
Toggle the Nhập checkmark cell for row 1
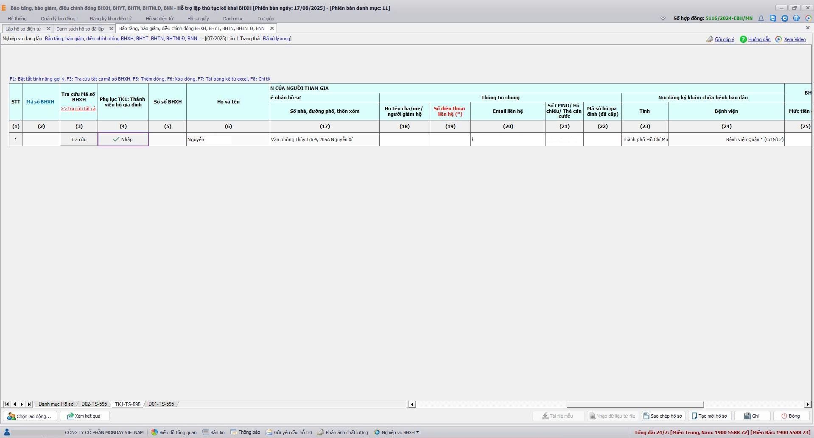tap(123, 139)
